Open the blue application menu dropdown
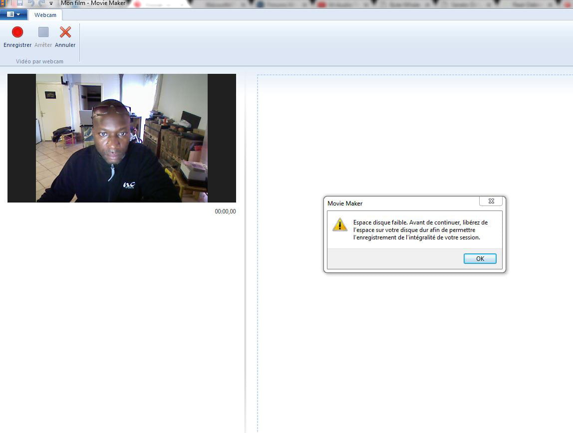573x433 pixels. coord(13,14)
